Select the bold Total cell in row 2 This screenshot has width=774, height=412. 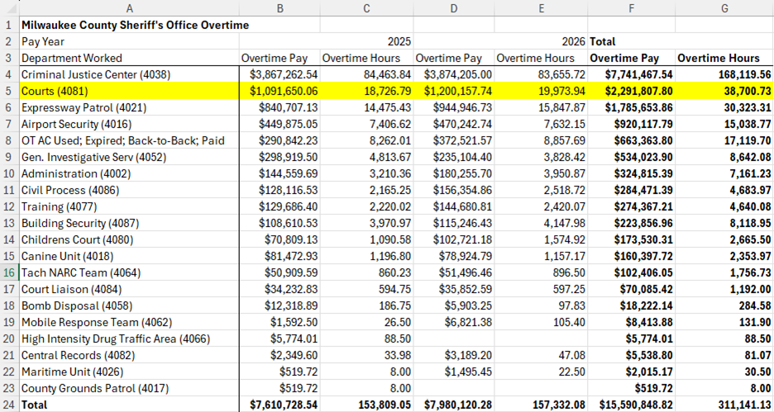coord(631,41)
